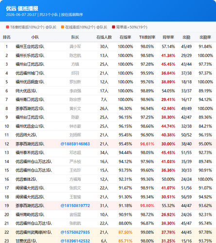Click captain name 黄长文
The image size is (216, 243).
[x=75, y=108]
